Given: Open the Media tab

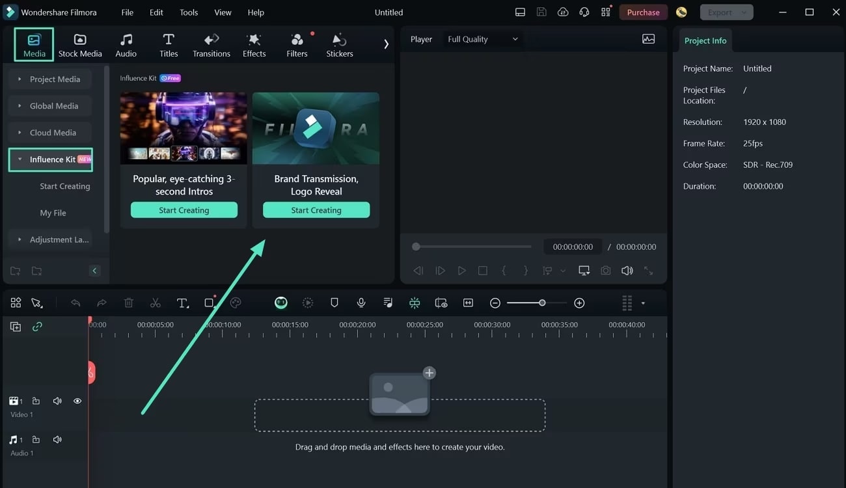Looking at the screenshot, I should click(x=34, y=45).
